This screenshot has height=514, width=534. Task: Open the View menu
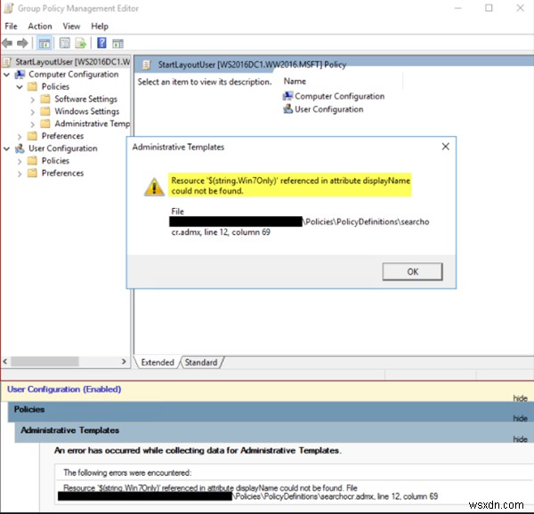[71, 26]
